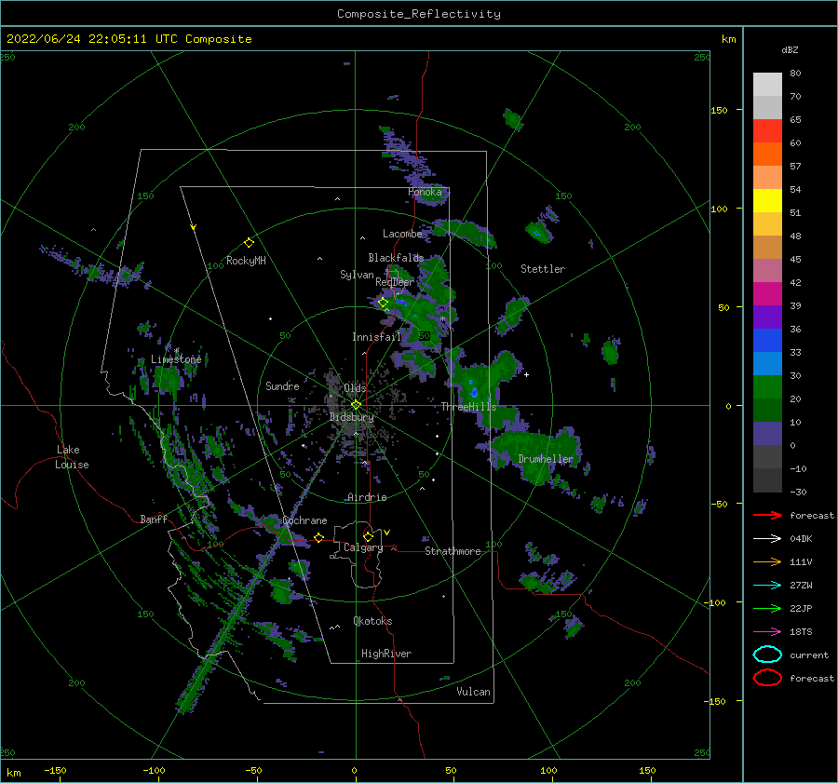838x783 pixels.
Task: Click the Banff label
Action: pyautogui.click(x=154, y=519)
